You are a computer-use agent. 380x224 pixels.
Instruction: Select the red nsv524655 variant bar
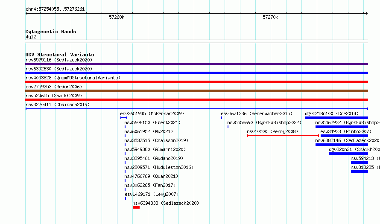196,100
